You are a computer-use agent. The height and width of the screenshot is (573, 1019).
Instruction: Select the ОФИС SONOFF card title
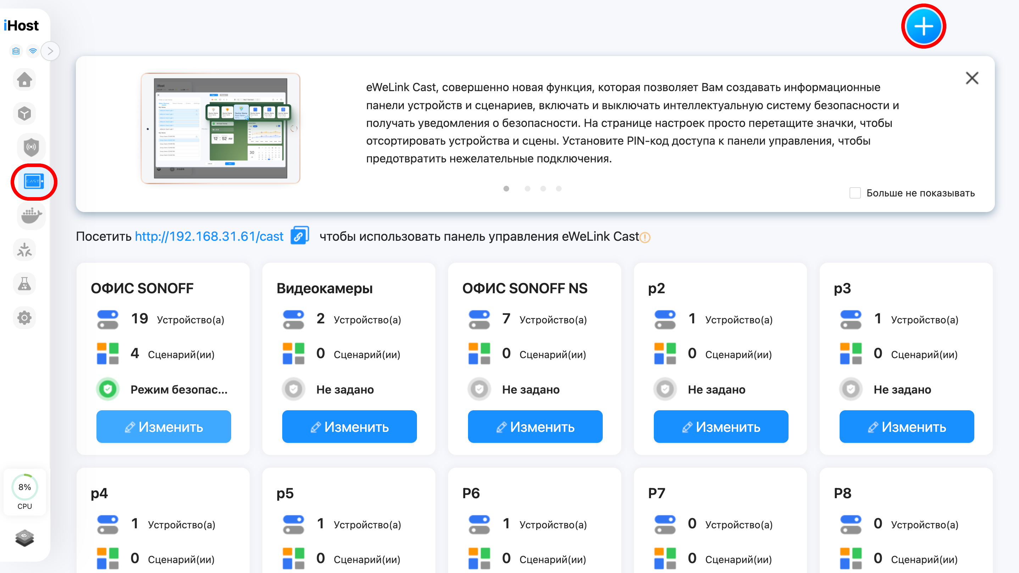tap(142, 288)
